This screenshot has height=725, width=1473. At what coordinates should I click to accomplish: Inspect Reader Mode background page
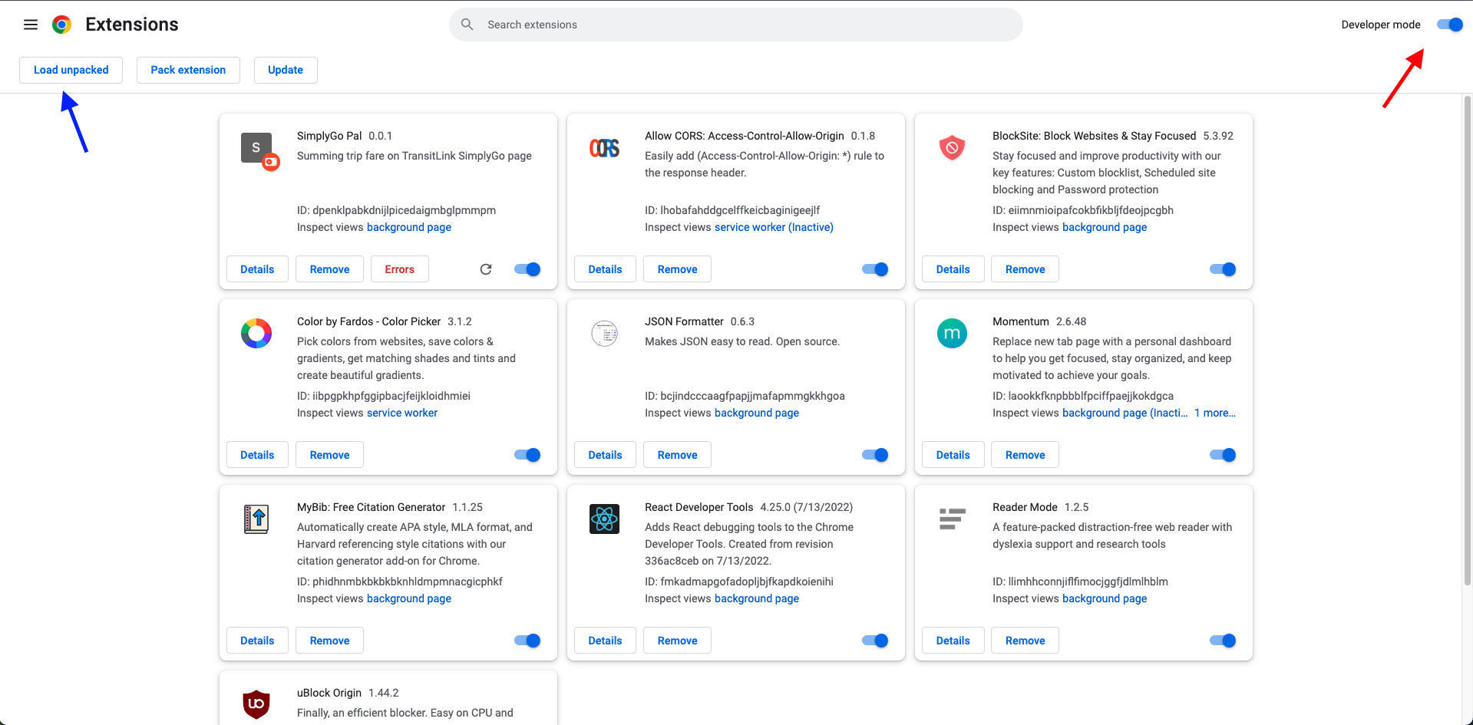[1105, 598]
